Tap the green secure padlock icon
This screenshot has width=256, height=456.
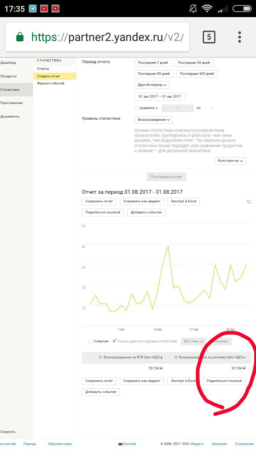coord(20,37)
